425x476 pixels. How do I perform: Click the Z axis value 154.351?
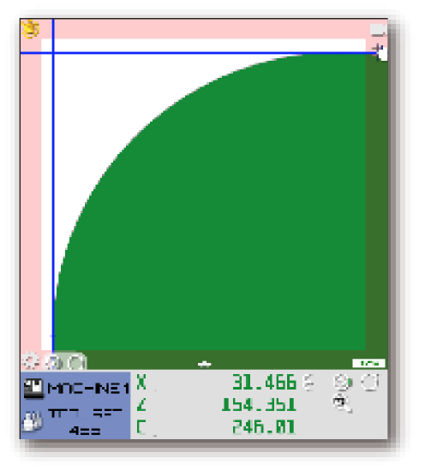[x=259, y=405]
